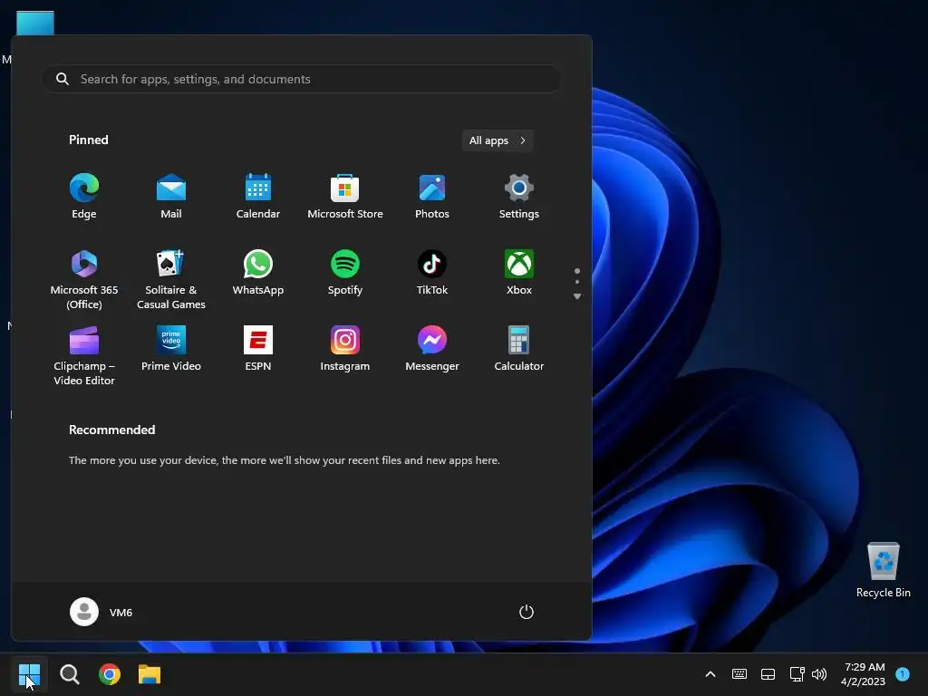Open File Explorer from the taskbar
The image size is (928, 696).
click(150, 674)
